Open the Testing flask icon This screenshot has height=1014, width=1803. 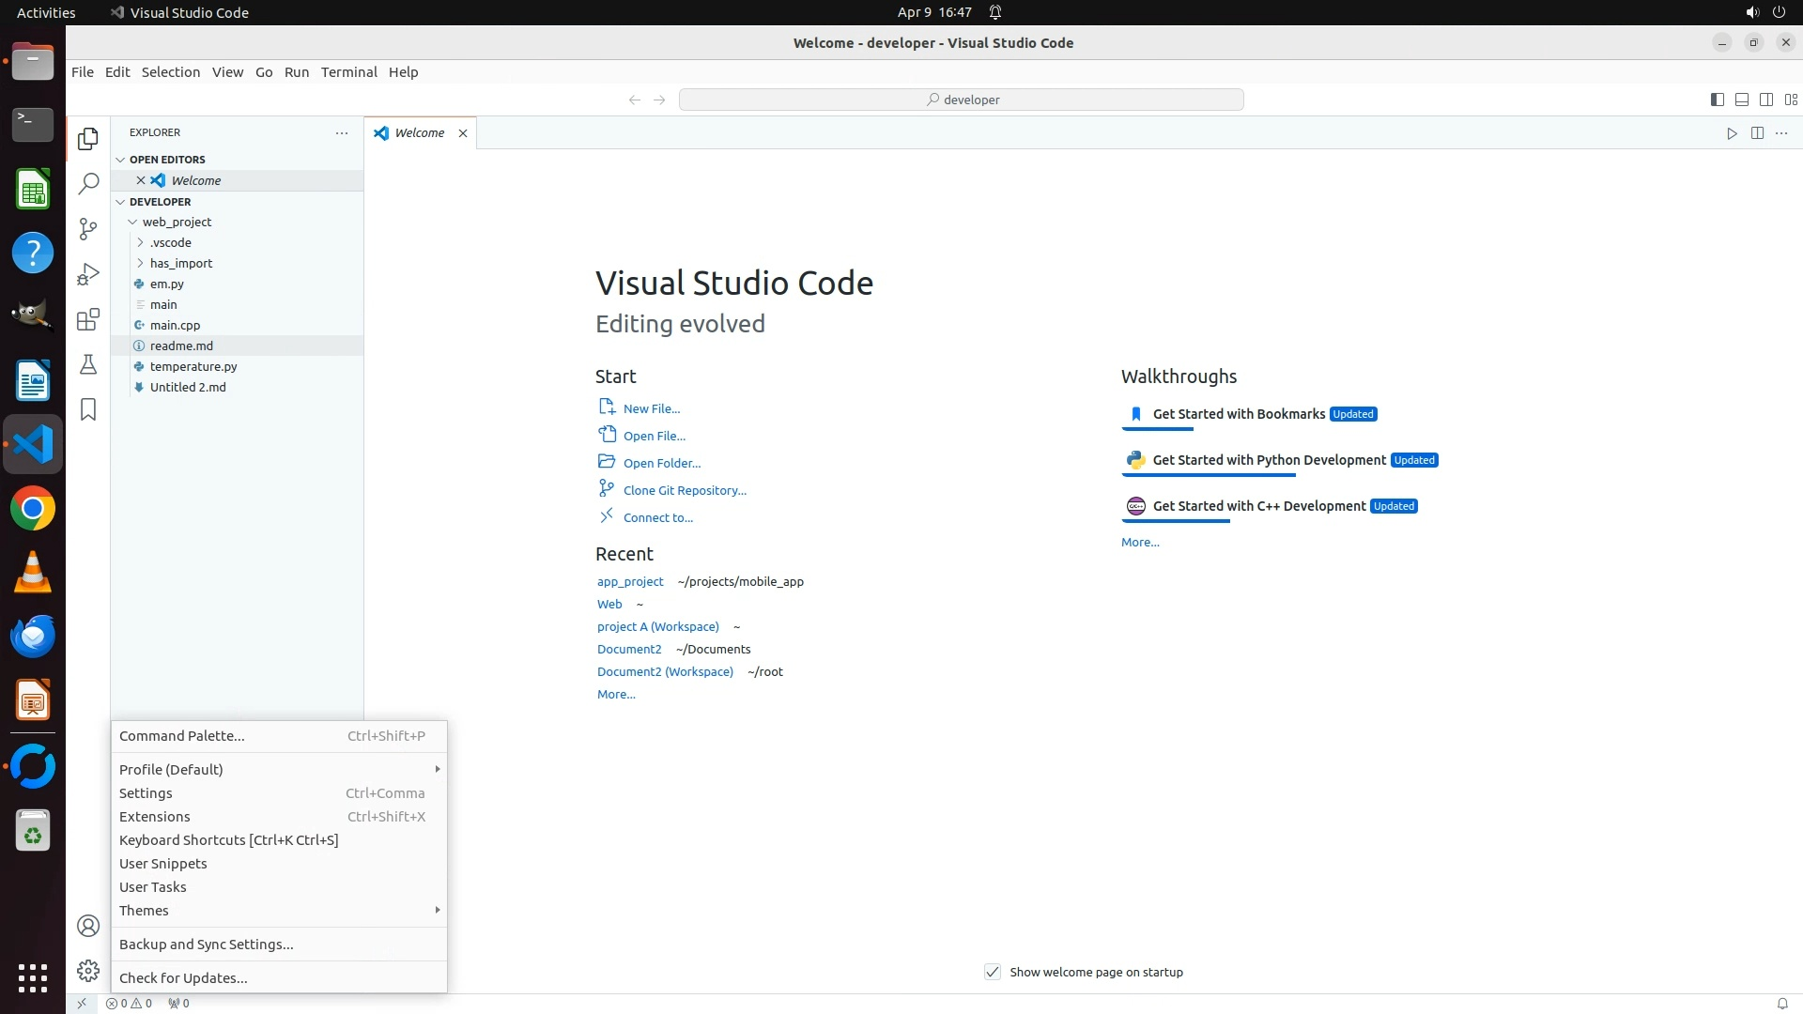(x=88, y=365)
